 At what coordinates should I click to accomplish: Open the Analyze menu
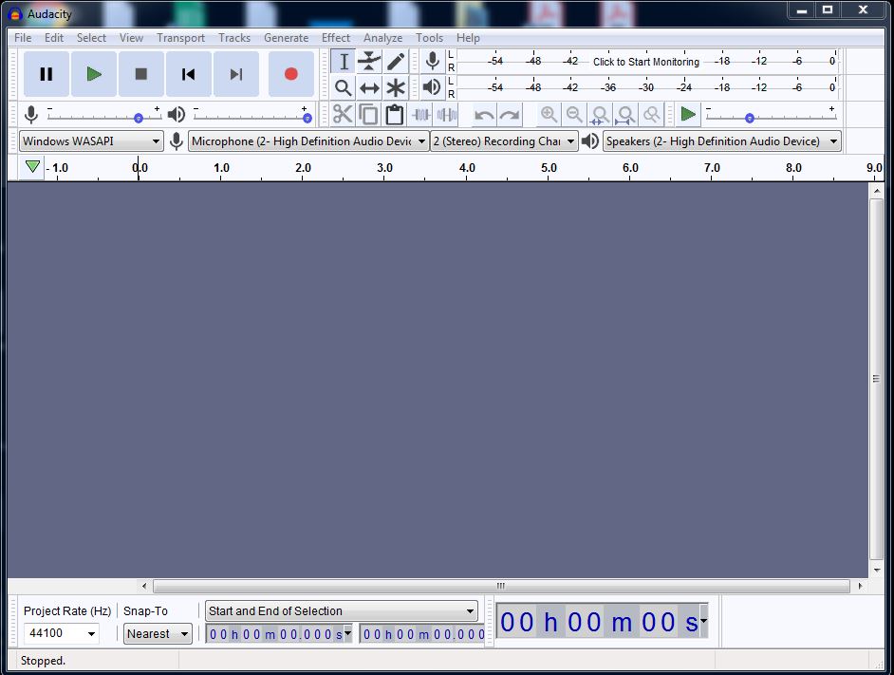383,38
